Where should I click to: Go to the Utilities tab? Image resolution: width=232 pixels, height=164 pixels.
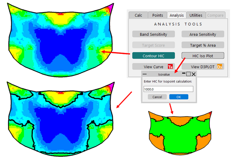click(x=196, y=15)
